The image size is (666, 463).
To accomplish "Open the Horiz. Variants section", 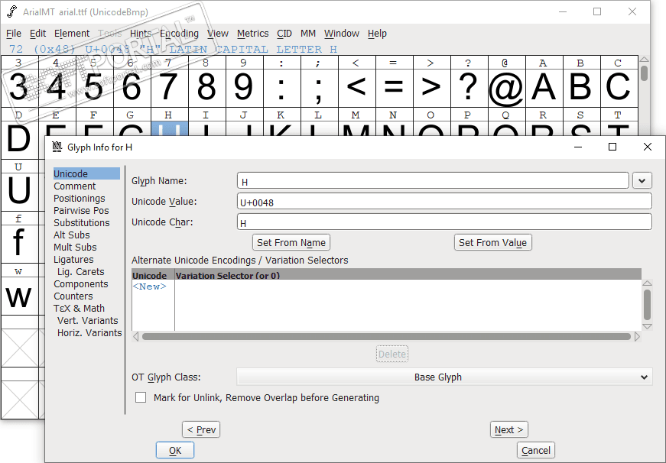I will tap(89, 333).
